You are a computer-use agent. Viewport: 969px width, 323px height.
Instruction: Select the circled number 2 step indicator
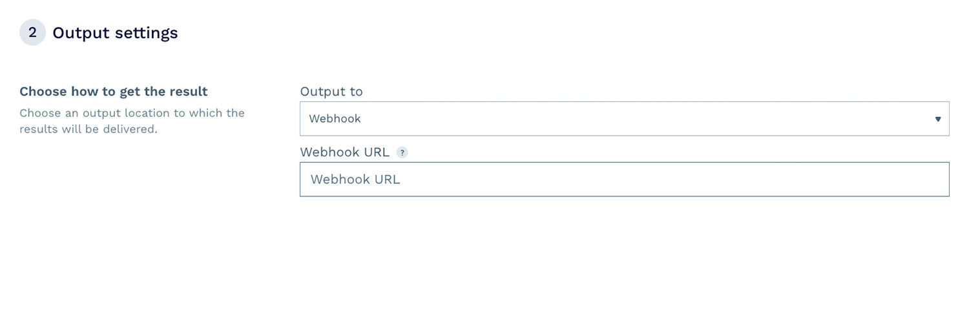point(32,32)
